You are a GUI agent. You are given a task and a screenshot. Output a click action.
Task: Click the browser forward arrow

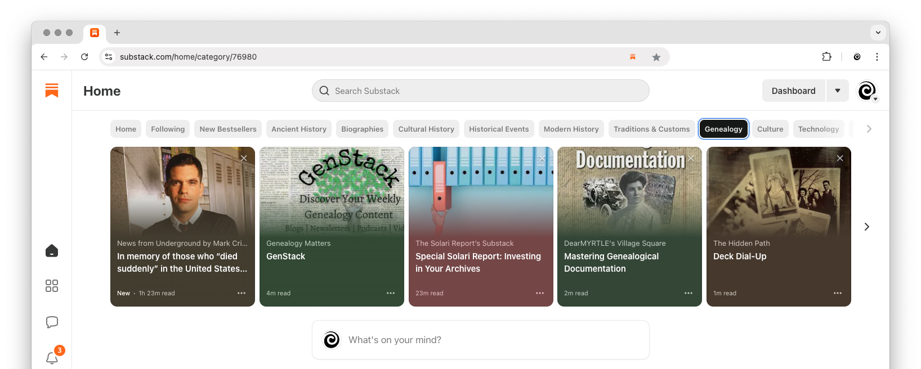[64, 57]
